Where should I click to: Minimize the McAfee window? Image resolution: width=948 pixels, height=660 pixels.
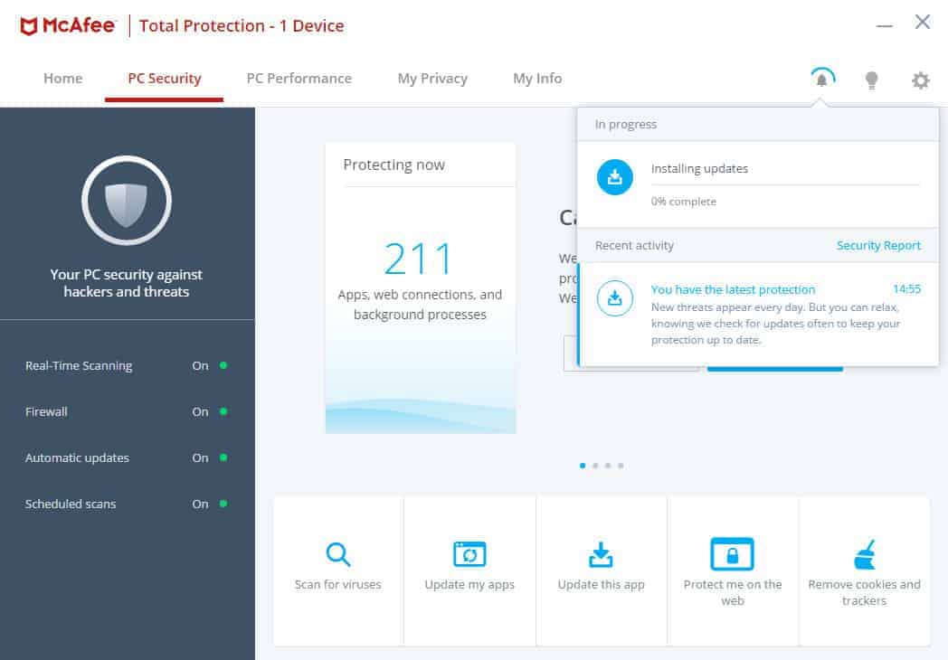pos(885,26)
